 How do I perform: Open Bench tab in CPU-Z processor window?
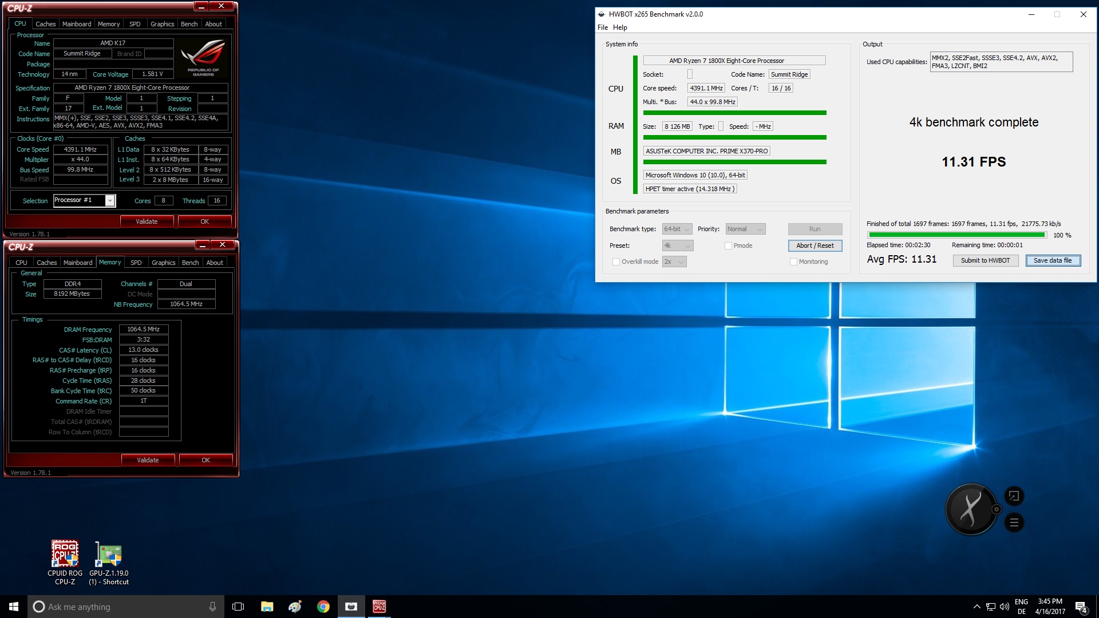pos(189,24)
